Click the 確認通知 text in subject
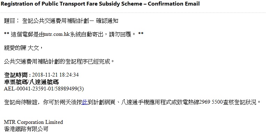Screen dimensions: 266x135 pyautogui.click(x=107, y=21)
